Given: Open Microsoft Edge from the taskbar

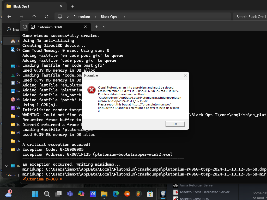Looking at the screenshot, I should (116, 194).
